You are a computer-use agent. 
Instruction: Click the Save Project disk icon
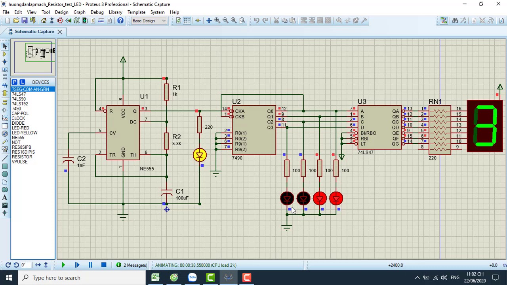25,21
